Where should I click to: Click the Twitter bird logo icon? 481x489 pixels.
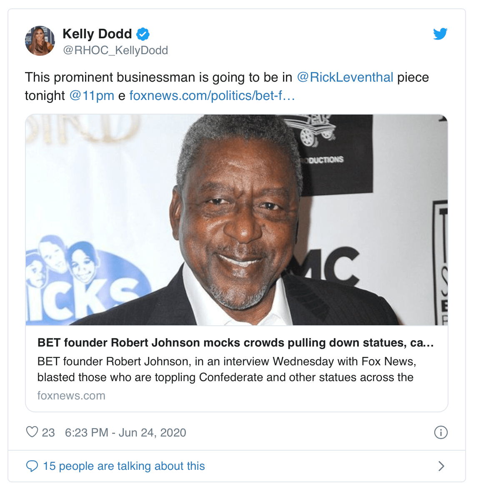(440, 34)
